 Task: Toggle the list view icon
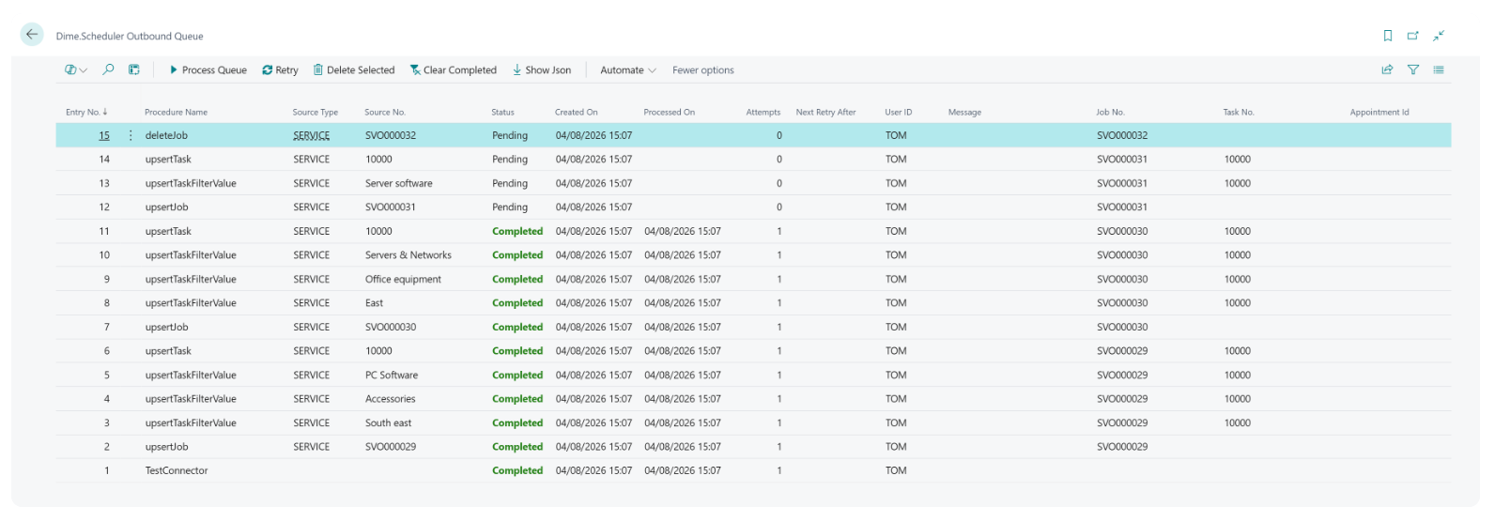point(1439,69)
